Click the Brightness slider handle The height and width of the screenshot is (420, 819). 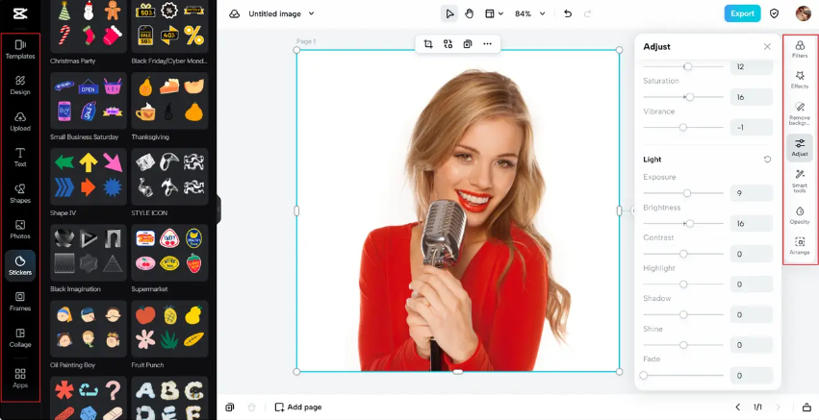[690, 223]
